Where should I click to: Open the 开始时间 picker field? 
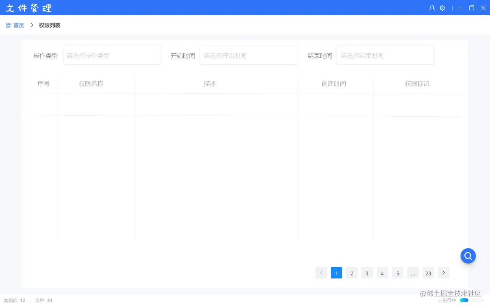[x=248, y=55]
